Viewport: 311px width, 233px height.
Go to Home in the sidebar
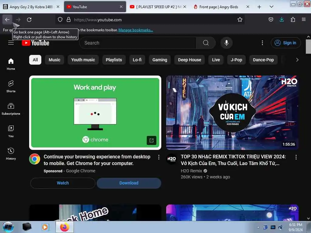(11, 64)
